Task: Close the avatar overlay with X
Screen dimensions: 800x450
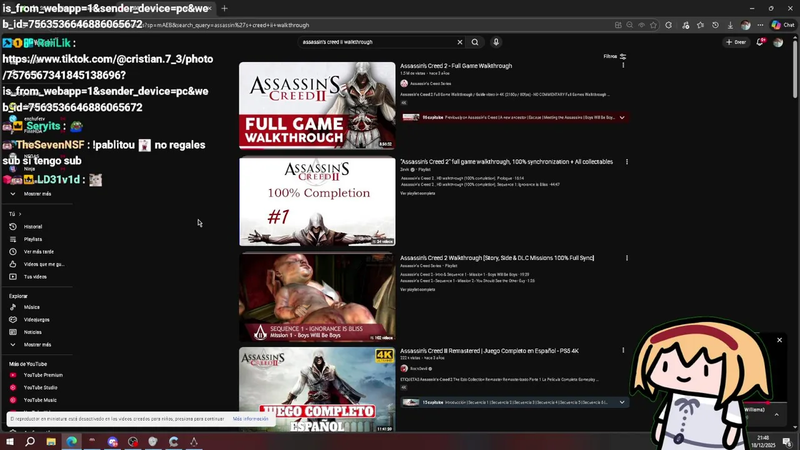Action: pos(779,340)
